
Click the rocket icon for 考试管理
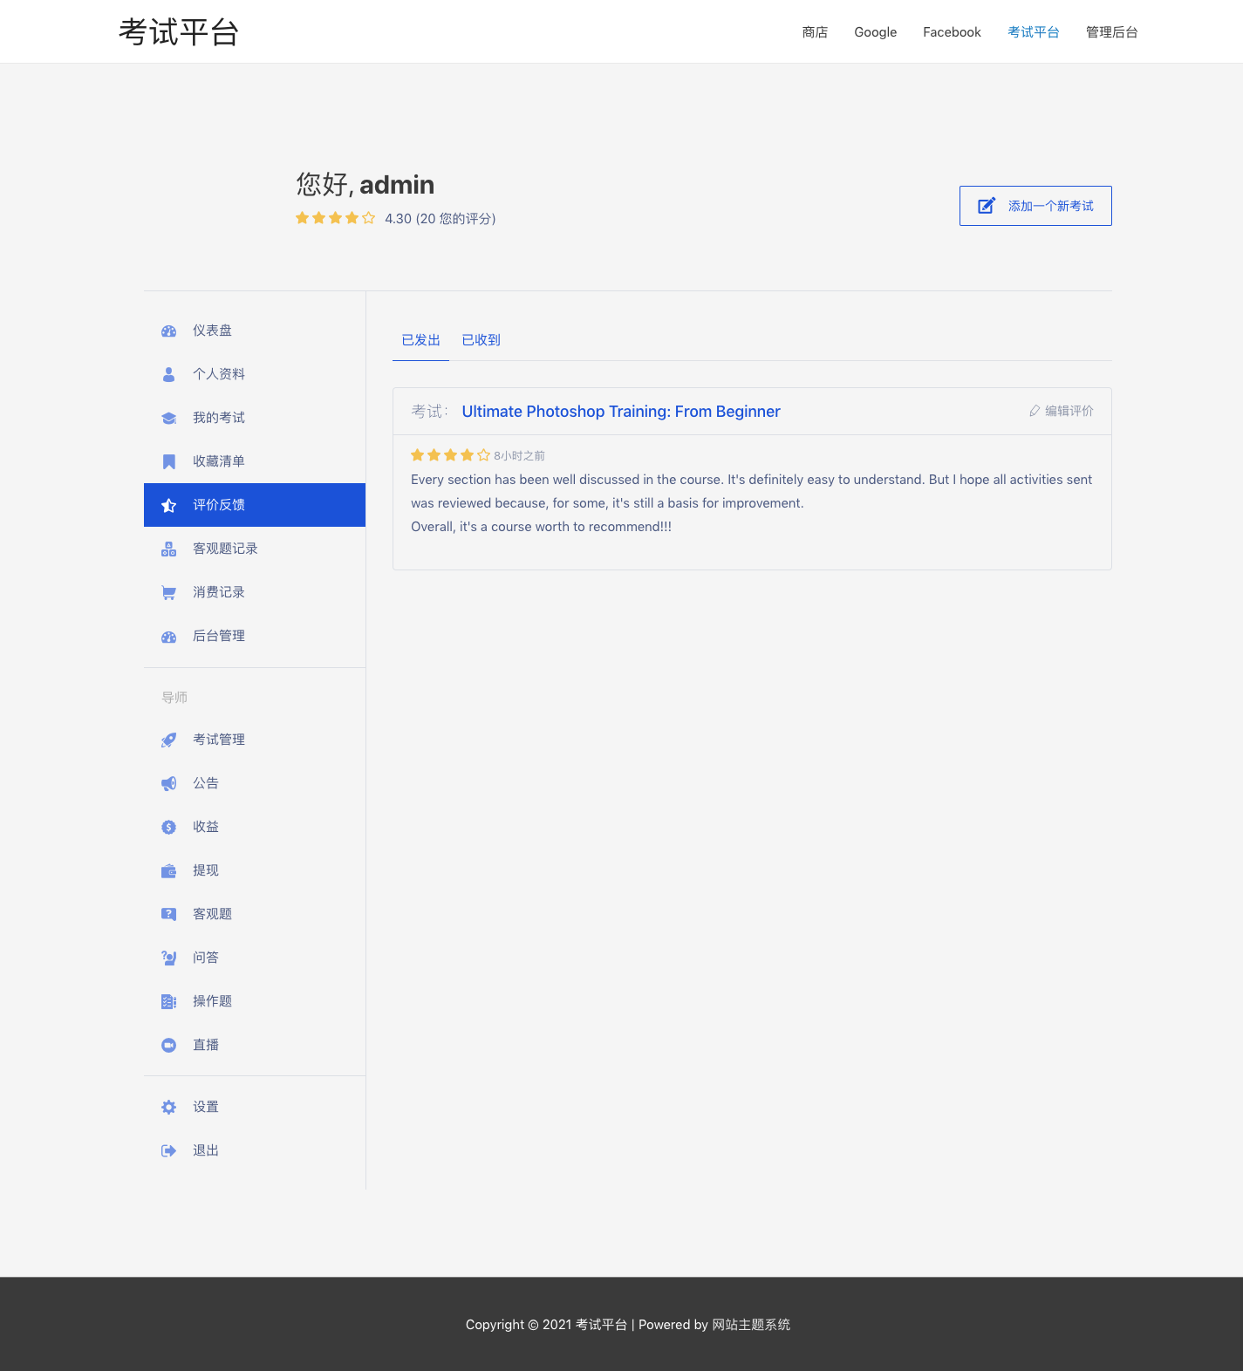(x=169, y=740)
